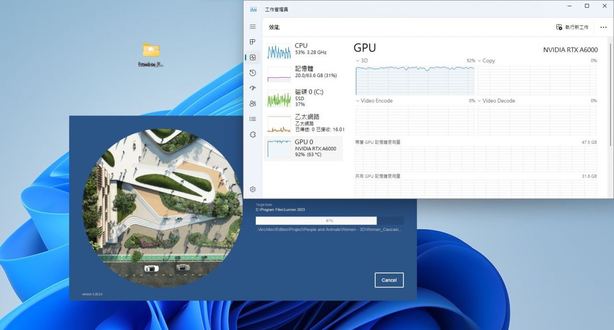Screen dimensions: 614x330
Task: Open the Video Encode engine dropdown
Action: [x=358, y=101]
